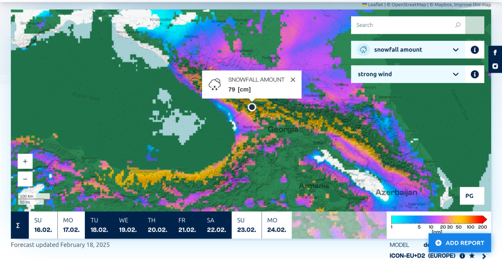This screenshot has width=502, height=260.
Task: Click the snow cloud icon in popup
Action: tap(215, 84)
